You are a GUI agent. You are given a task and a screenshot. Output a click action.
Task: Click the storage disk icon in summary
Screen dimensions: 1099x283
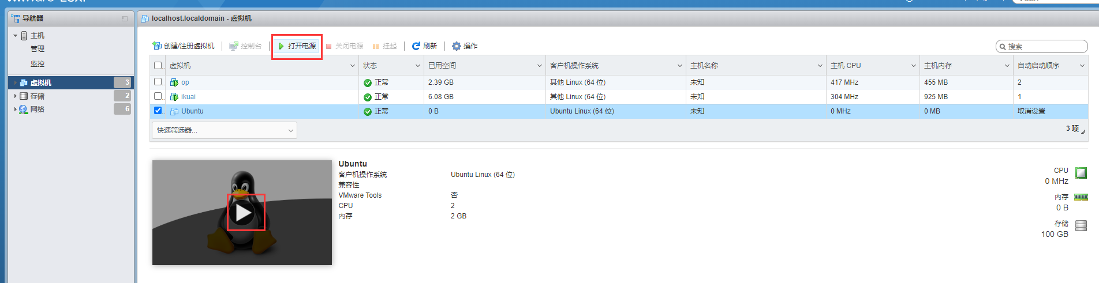coord(1081,226)
